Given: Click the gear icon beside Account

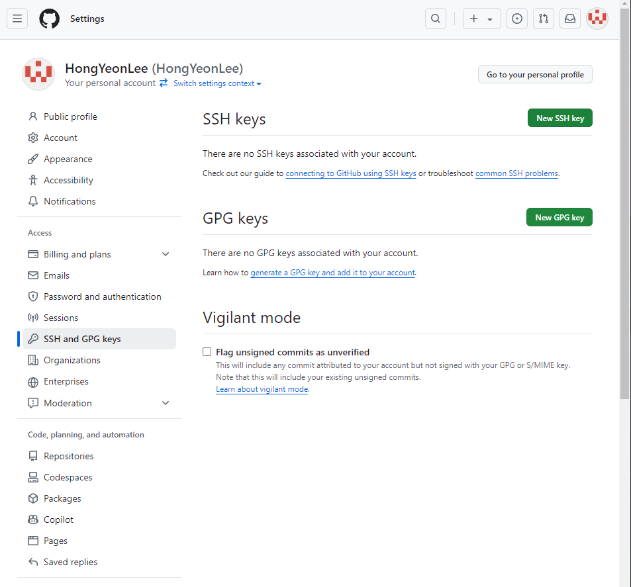Looking at the screenshot, I should coord(33,138).
